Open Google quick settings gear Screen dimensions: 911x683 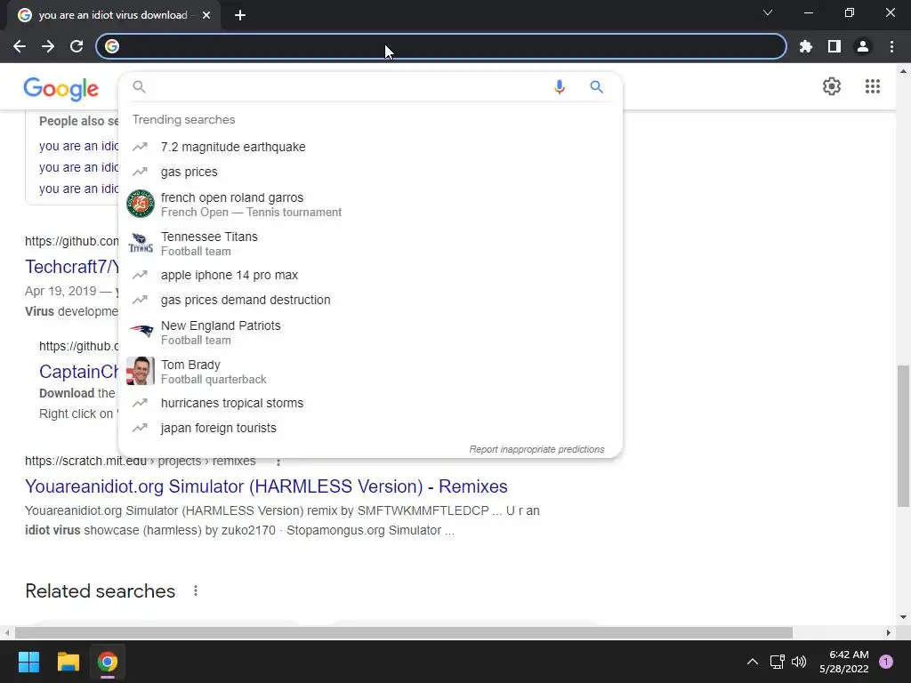[832, 86]
